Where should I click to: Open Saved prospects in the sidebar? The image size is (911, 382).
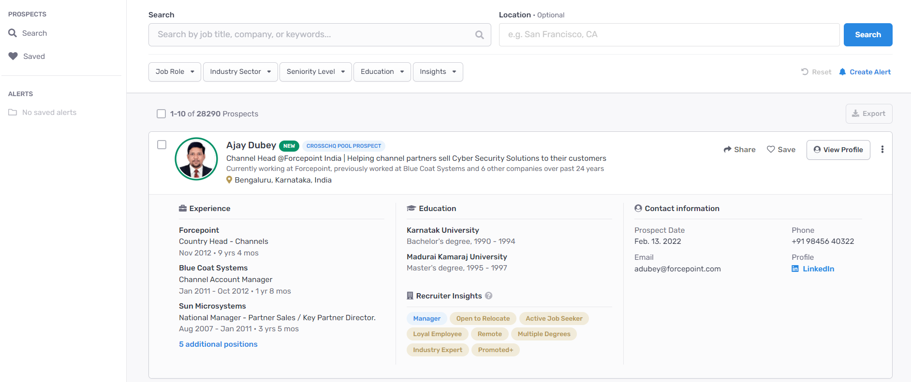point(27,57)
